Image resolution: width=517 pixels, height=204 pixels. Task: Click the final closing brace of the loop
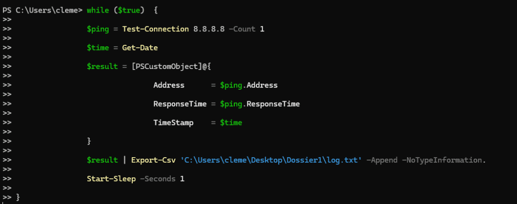click(x=19, y=196)
